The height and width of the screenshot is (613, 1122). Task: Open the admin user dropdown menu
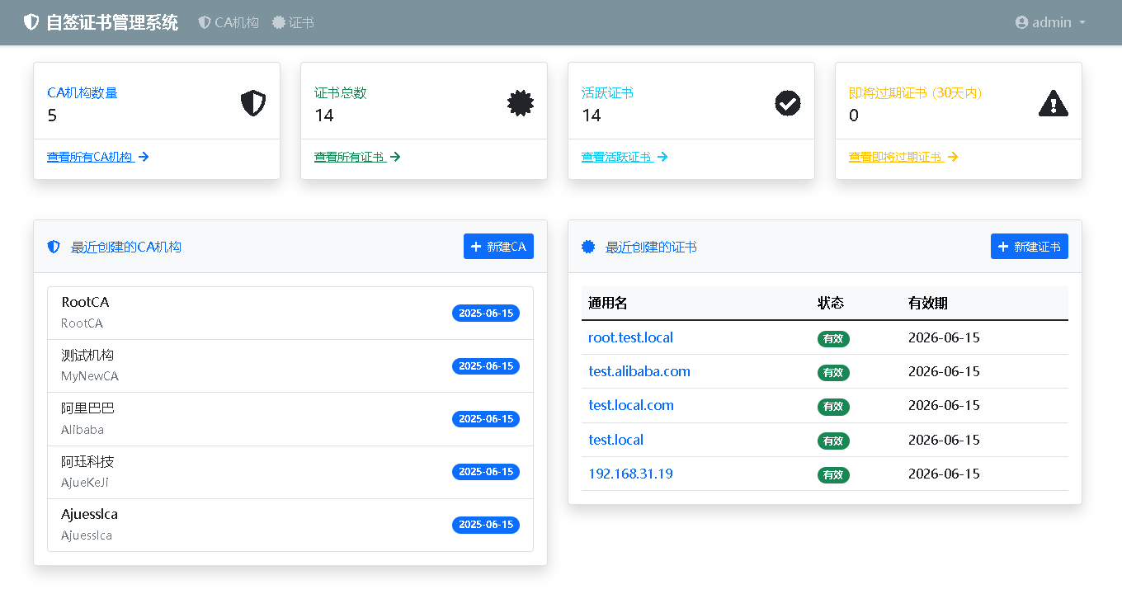coord(1050,22)
